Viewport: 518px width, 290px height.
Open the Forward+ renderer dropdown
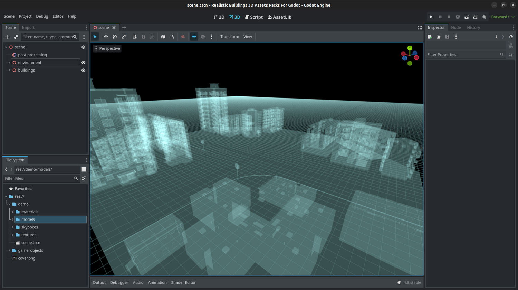[x=503, y=17]
